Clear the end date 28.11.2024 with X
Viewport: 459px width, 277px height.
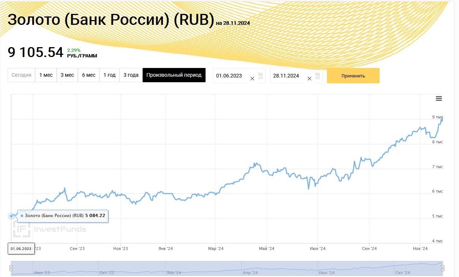click(309, 79)
